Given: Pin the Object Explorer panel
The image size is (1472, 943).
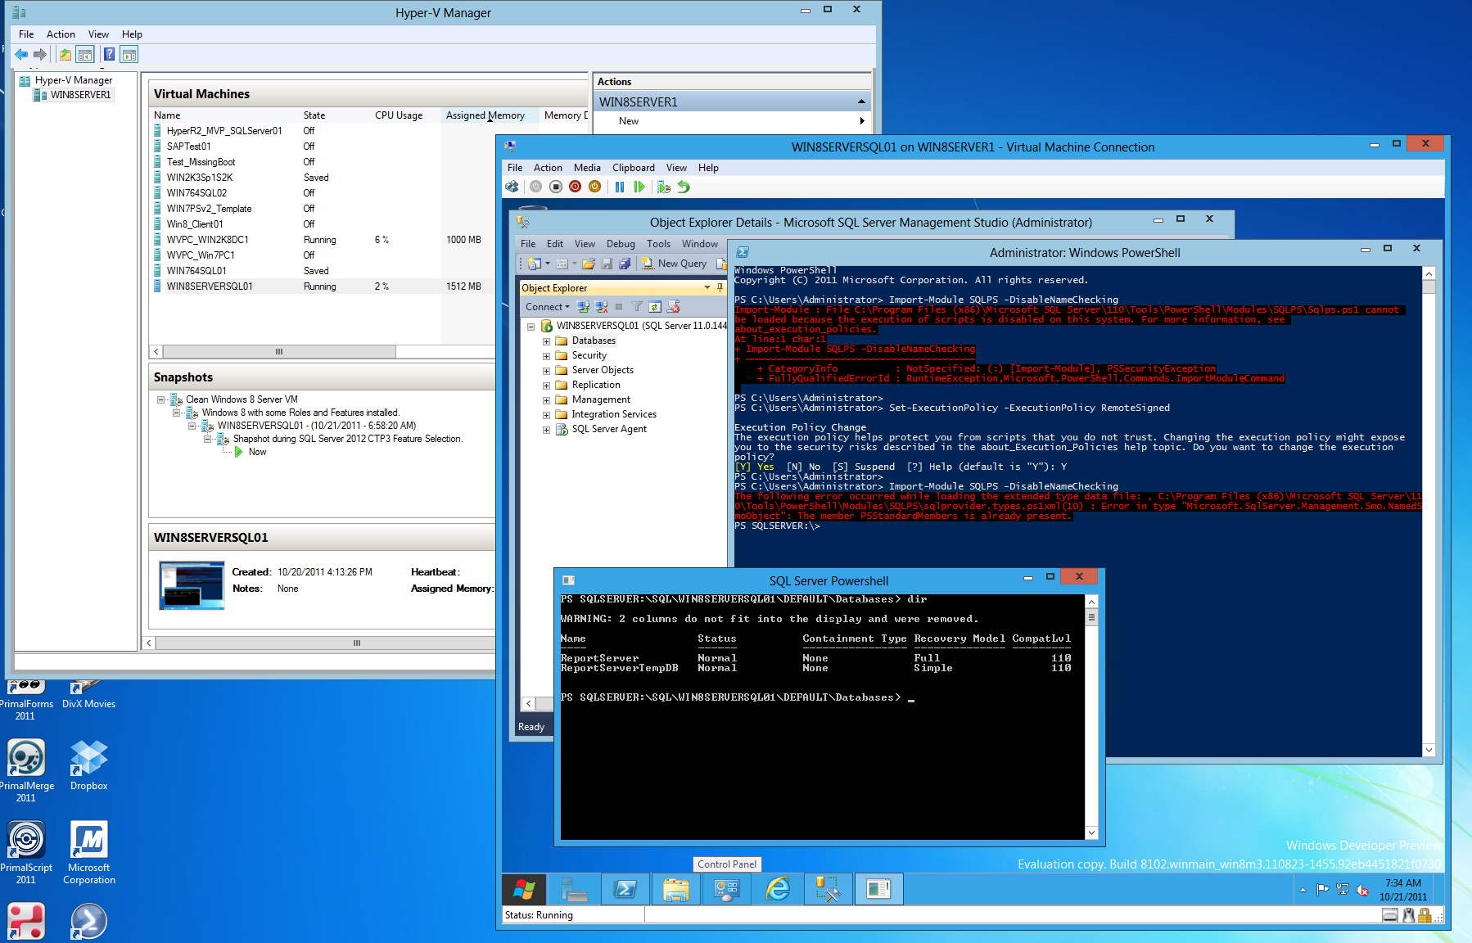Looking at the screenshot, I should (720, 287).
